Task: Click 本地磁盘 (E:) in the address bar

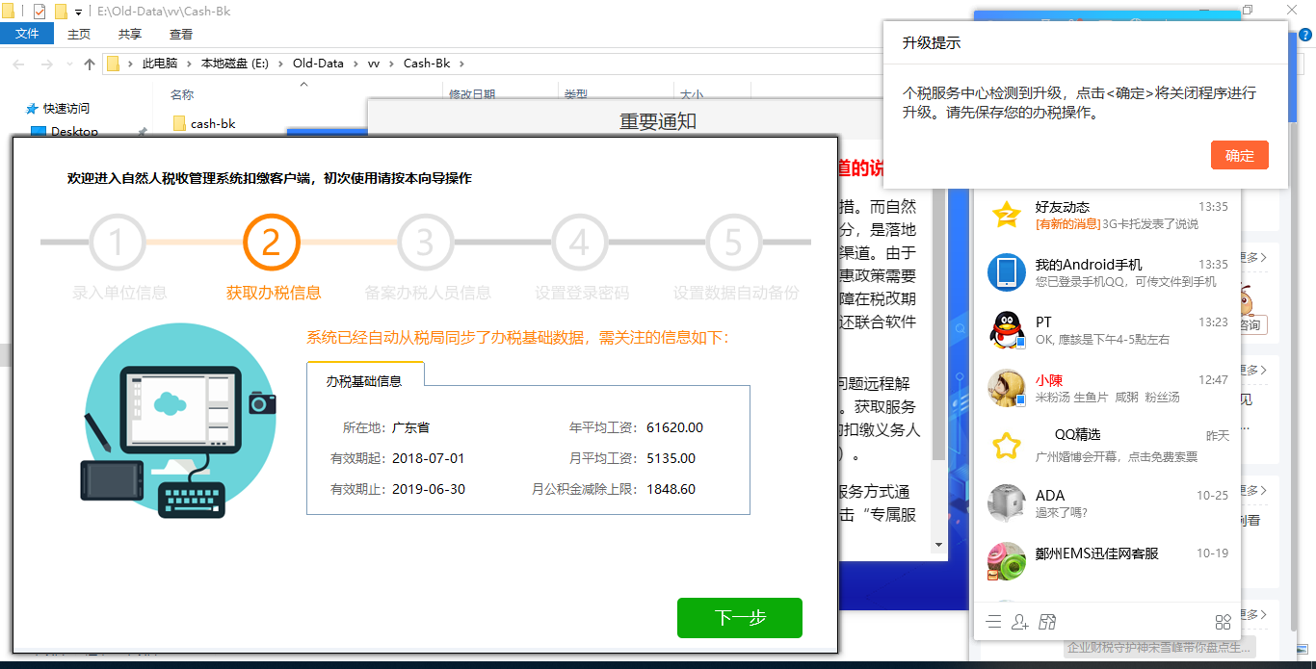Action: [235, 64]
